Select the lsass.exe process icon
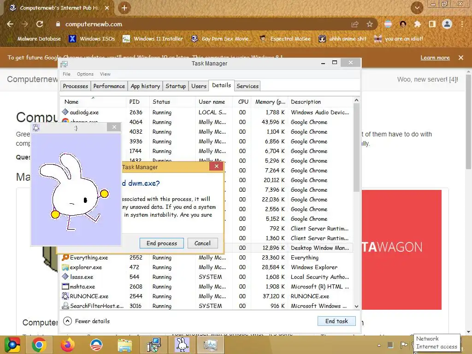 [65, 277]
